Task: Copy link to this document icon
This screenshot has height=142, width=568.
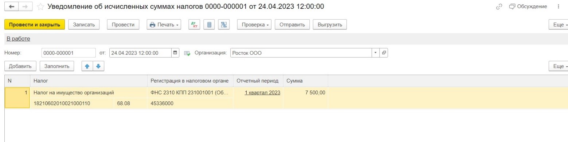Action: (x=499, y=7)
